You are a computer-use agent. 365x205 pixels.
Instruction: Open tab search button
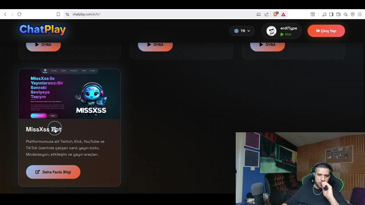313,14
